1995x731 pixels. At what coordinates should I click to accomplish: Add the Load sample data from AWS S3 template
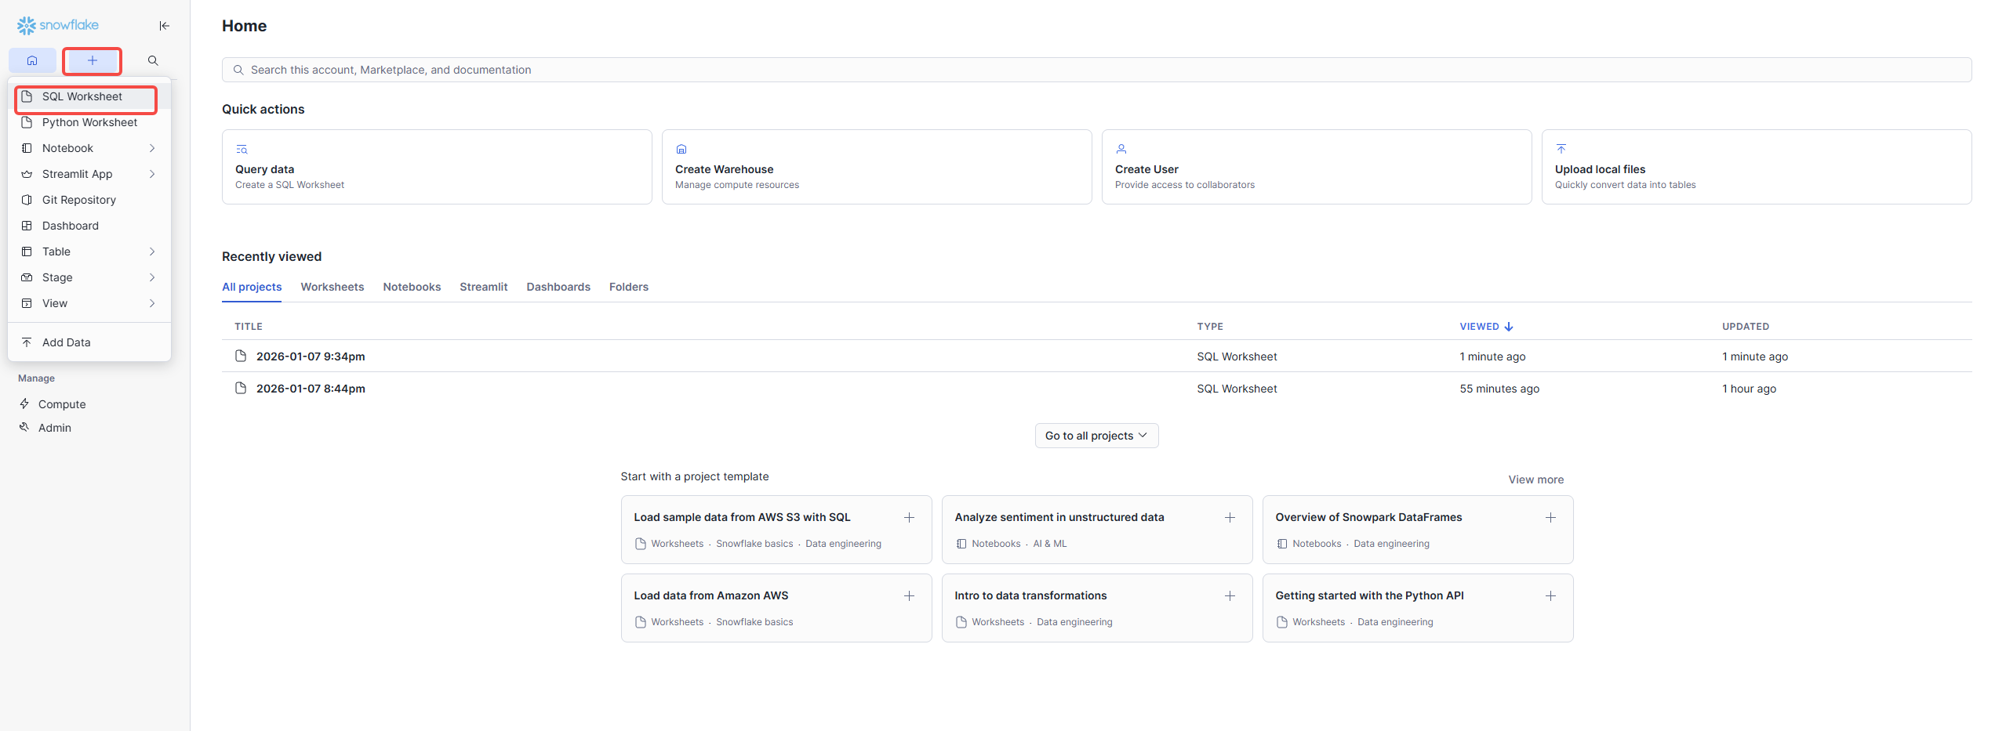coord(909,518)
